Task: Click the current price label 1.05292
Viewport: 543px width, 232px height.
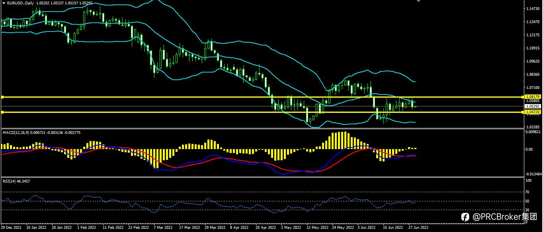Action: 533,106
